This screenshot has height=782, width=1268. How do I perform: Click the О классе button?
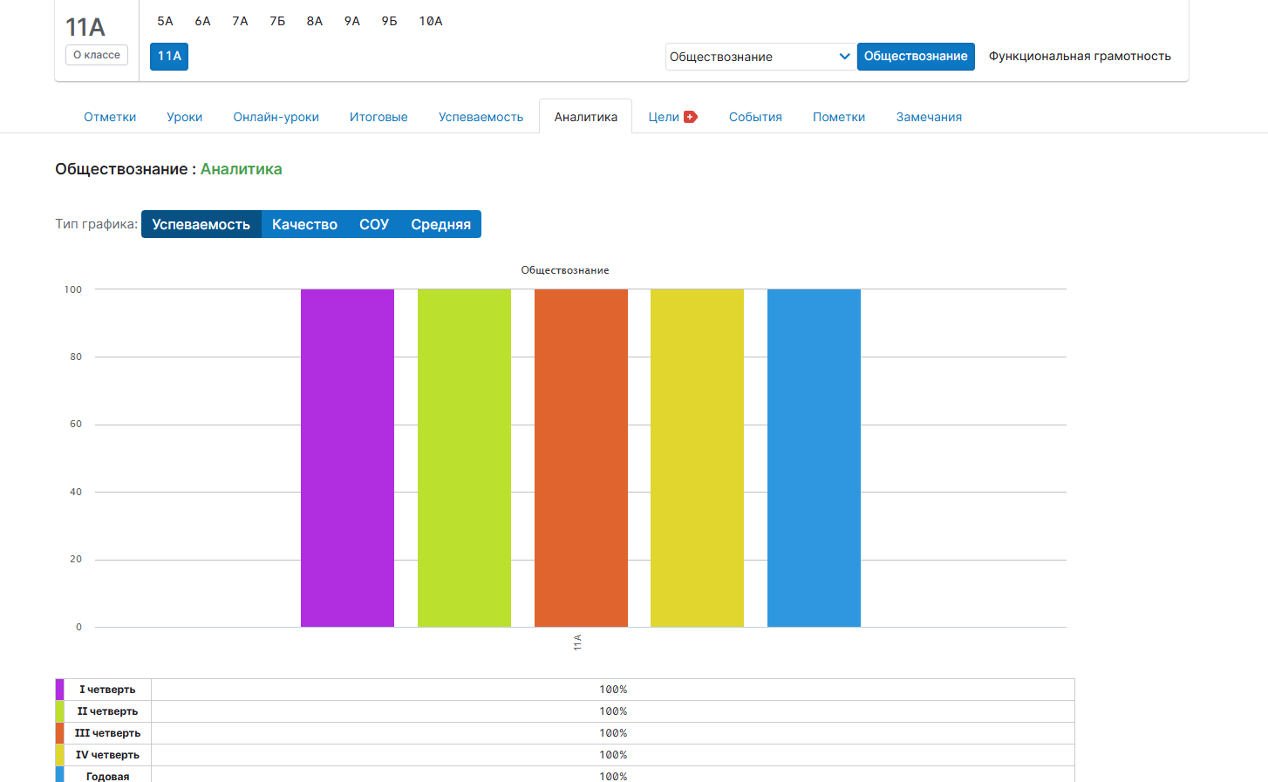point(97,55)
